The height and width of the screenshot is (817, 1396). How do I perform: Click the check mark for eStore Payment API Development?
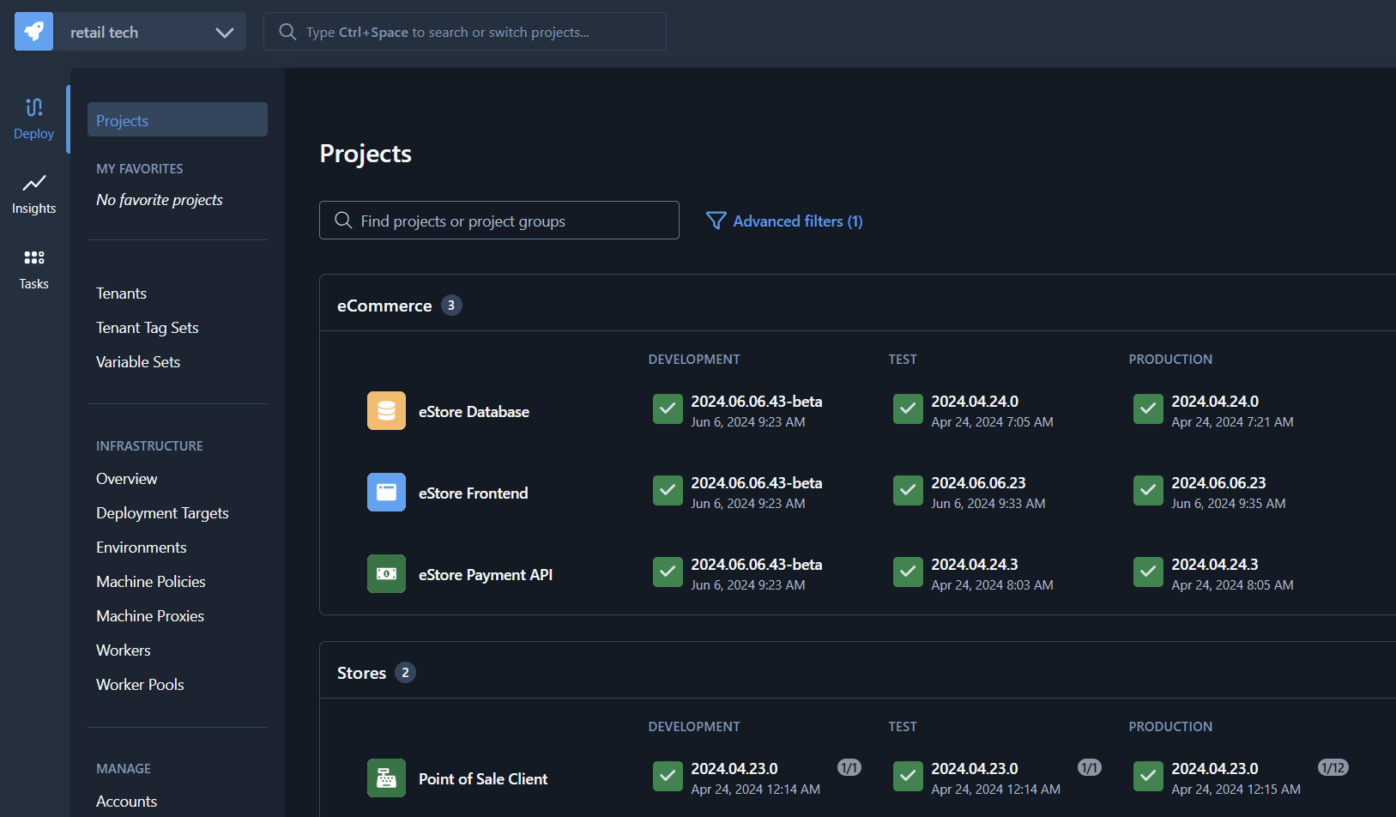click(668, 572)
